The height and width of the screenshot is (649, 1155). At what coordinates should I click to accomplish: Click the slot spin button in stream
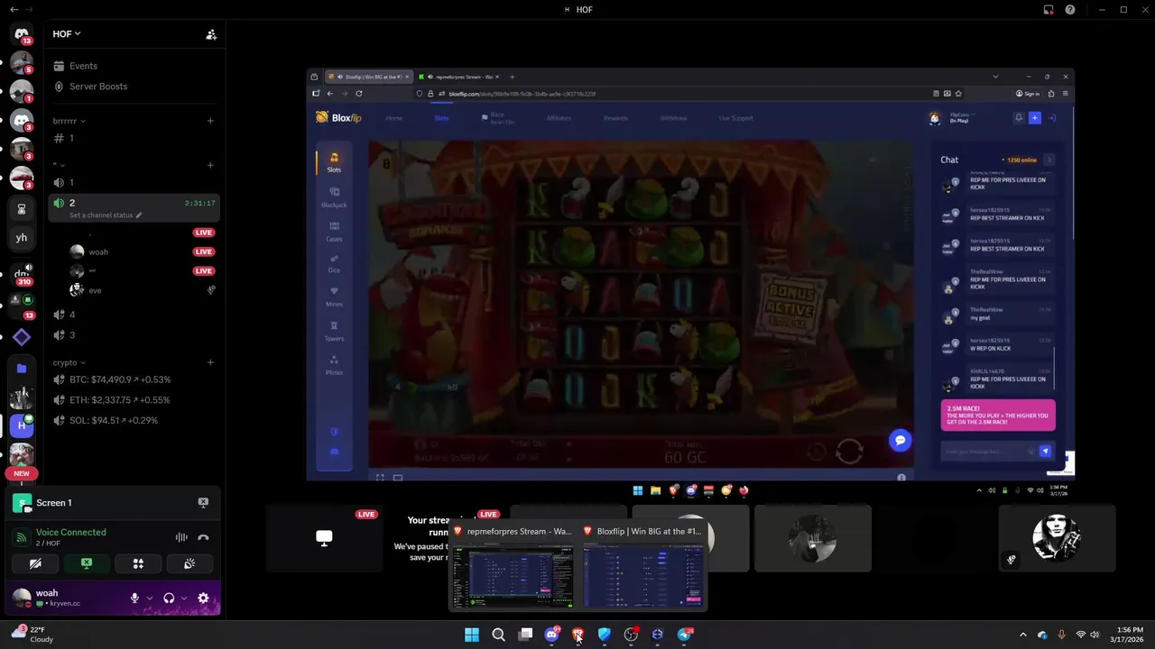[x=849, y=452]
